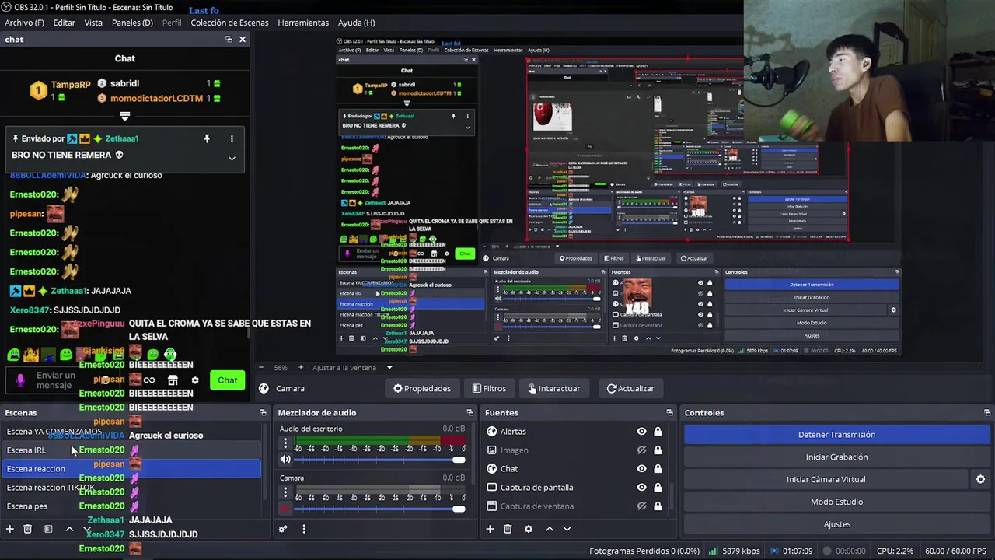The height and width of the screenshot is (560, 995).
Task: Open source Propiedades button
Action: click(x=421, y=388)
